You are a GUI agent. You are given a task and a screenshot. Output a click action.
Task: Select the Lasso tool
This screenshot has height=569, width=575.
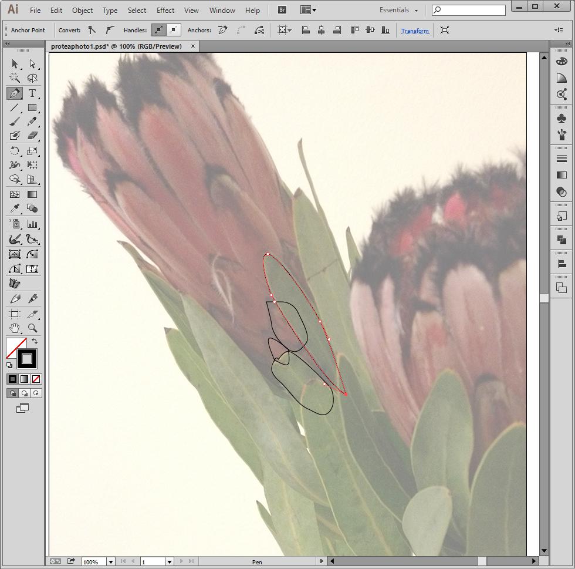point(32,78)
